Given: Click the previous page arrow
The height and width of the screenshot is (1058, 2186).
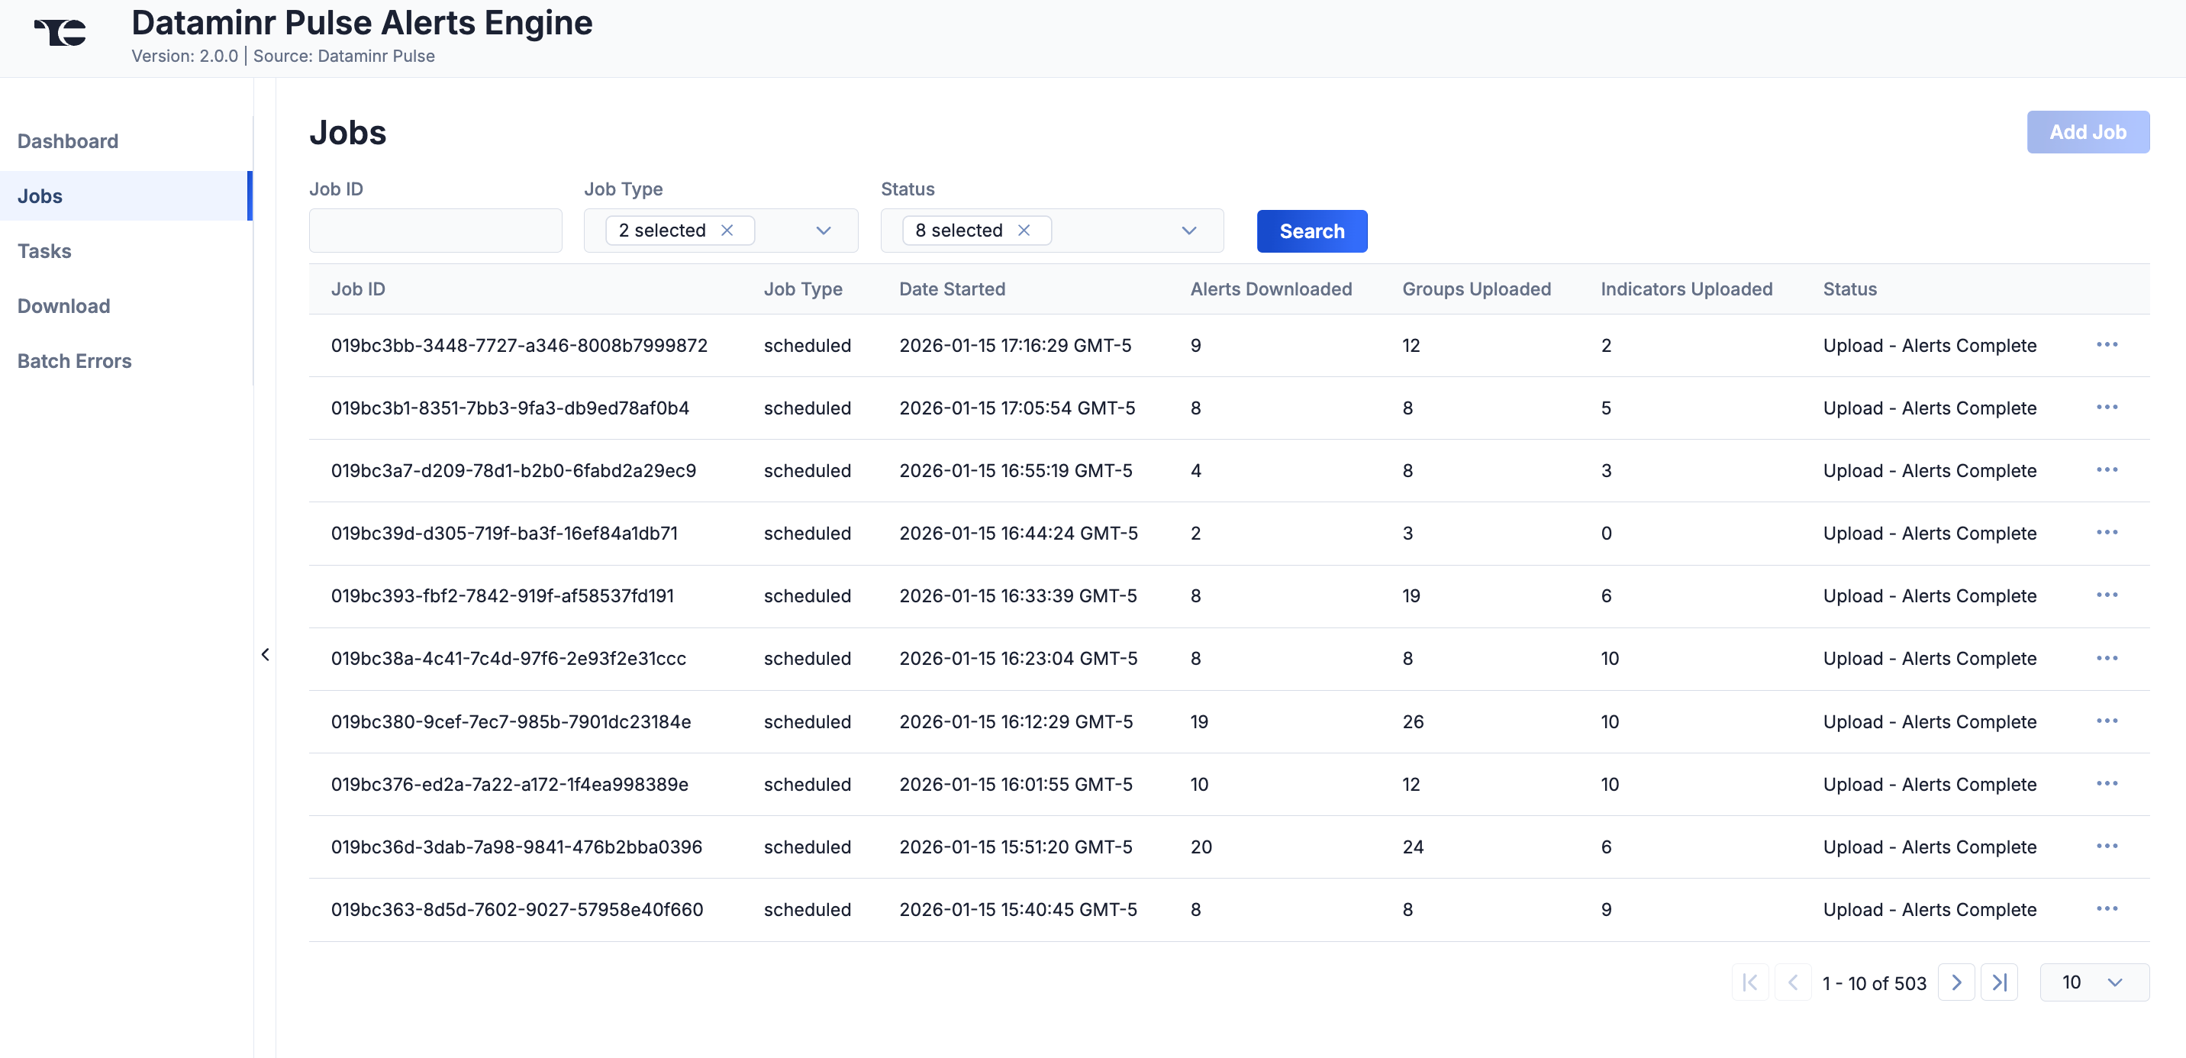Looking at the screenshot, I should coord(1793,982).
